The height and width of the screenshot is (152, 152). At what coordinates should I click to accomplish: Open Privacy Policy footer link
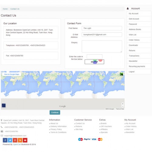tap(56, 129)
